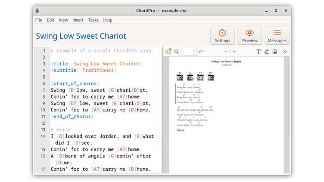Open the Messages panel button
Viewport: 324px width, 182px height.
(277, 36)
